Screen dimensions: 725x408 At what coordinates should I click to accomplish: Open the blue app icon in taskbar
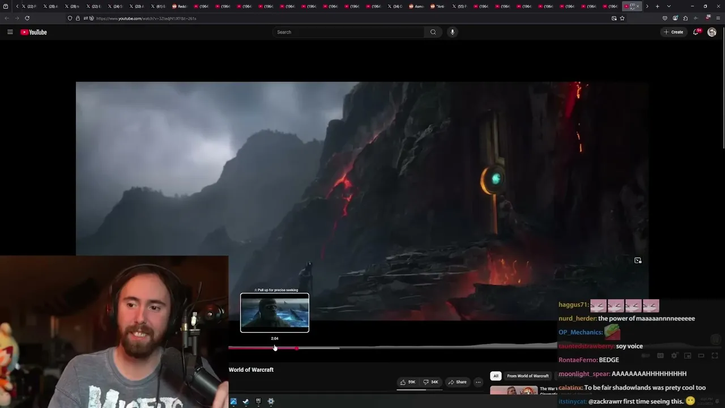[233, 402]
